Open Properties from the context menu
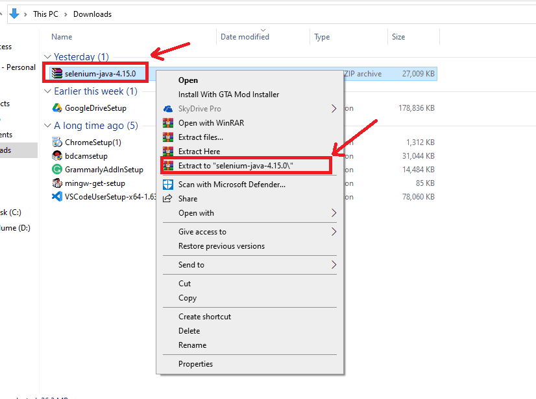The width and height of the screenshot is (536, 399). pyautogui.click(x=195, y=364)
